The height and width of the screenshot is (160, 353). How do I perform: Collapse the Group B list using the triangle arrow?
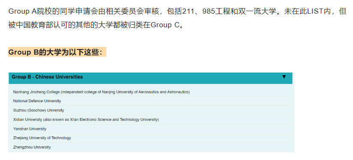click(284, 77)
